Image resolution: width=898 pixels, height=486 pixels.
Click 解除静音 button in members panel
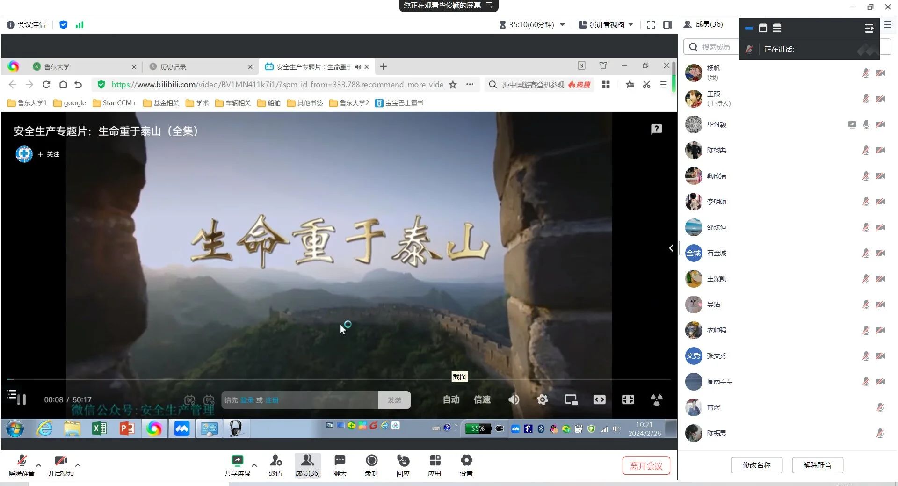[818, 465]
